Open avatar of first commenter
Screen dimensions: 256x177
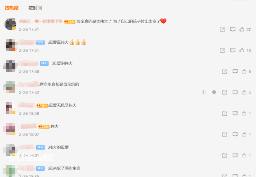point(10,24)
